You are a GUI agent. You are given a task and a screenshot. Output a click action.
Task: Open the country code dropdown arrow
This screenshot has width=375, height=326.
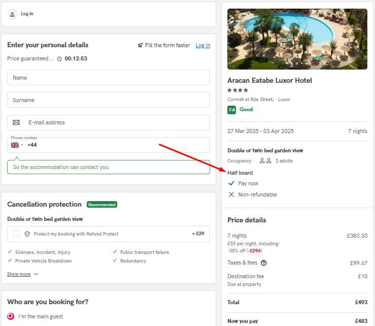click(22, 145)
